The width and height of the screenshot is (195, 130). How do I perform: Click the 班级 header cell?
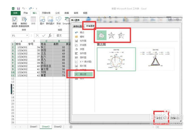click(21, 44)
